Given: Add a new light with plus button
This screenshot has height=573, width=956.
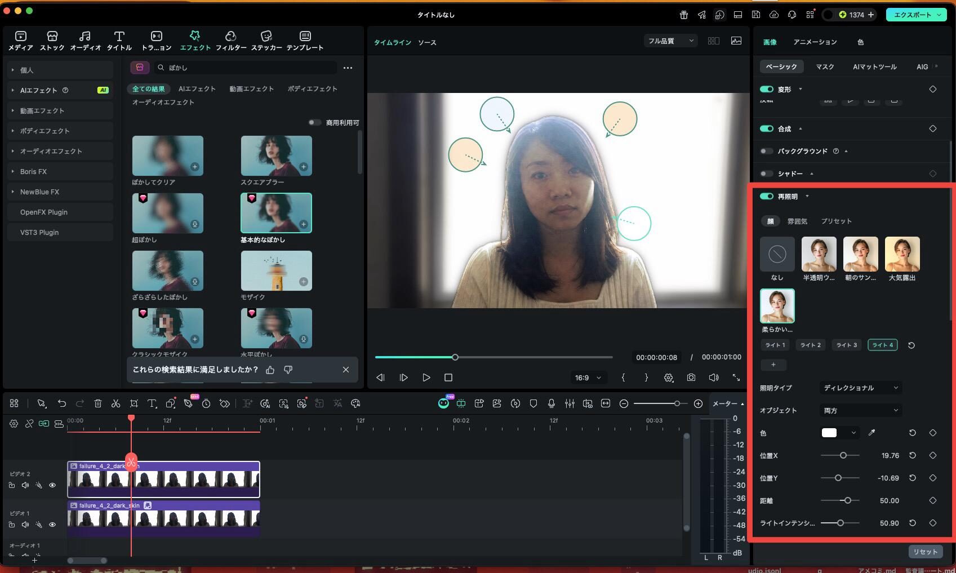Looking at the screenshot, I should 773,365.
